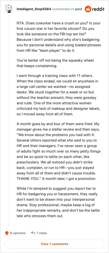Upvote the comment with the orange arrow

coord(7,233)
